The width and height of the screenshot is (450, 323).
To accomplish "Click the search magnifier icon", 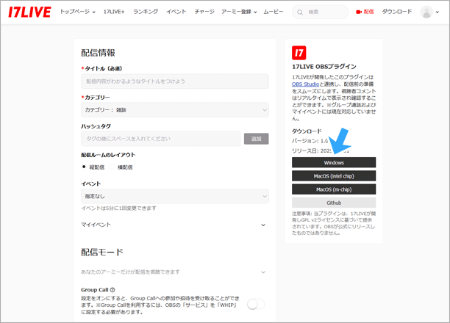I will click(x=300, y=12).
